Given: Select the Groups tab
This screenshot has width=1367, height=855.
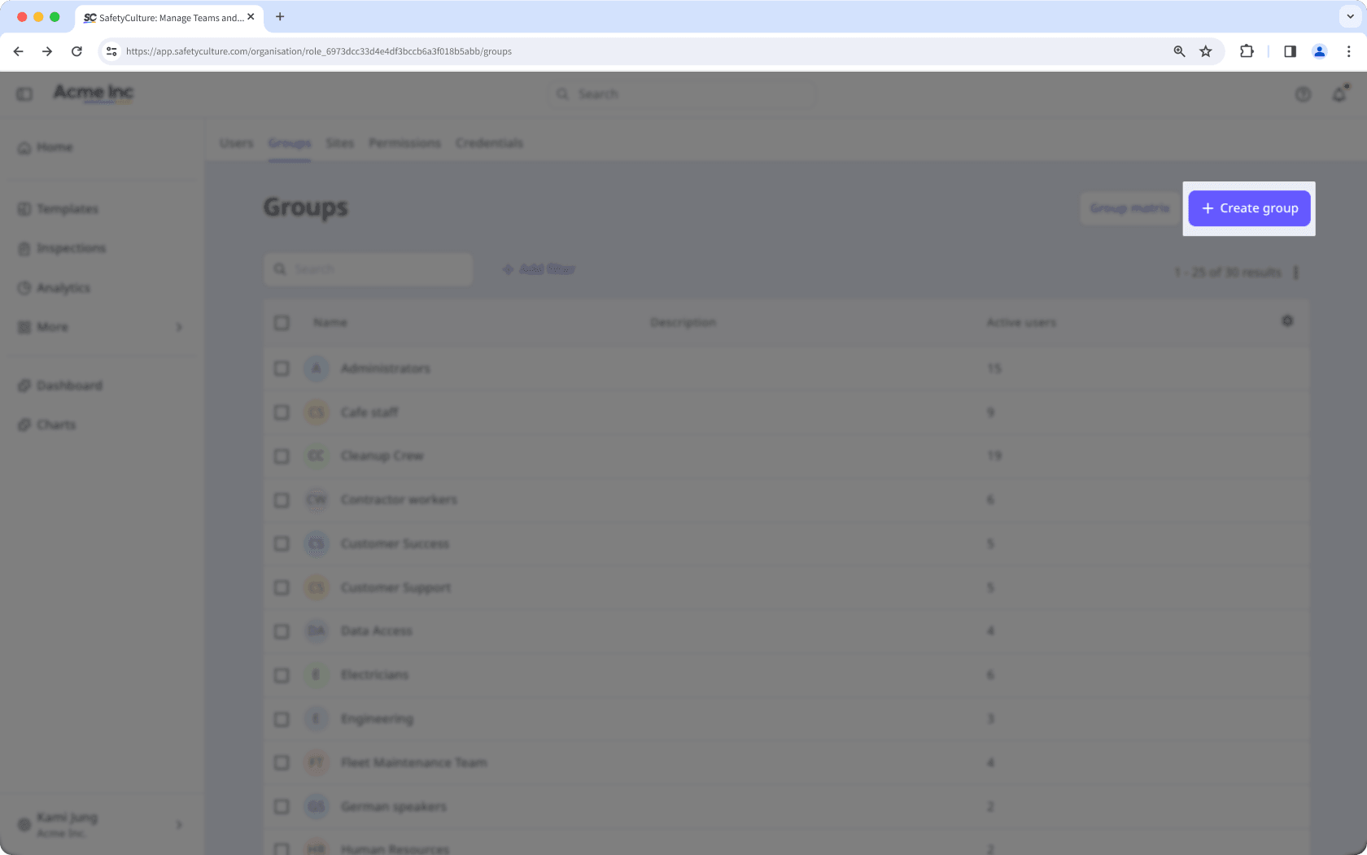Looking at the screenshot, I should [x=290, y=143].
